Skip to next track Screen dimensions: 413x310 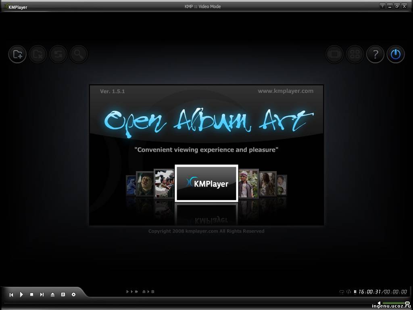click(42, 295)
